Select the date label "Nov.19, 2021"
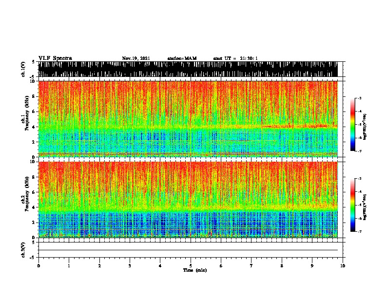Viewport: 386px width, 298px height. [136, 58]
